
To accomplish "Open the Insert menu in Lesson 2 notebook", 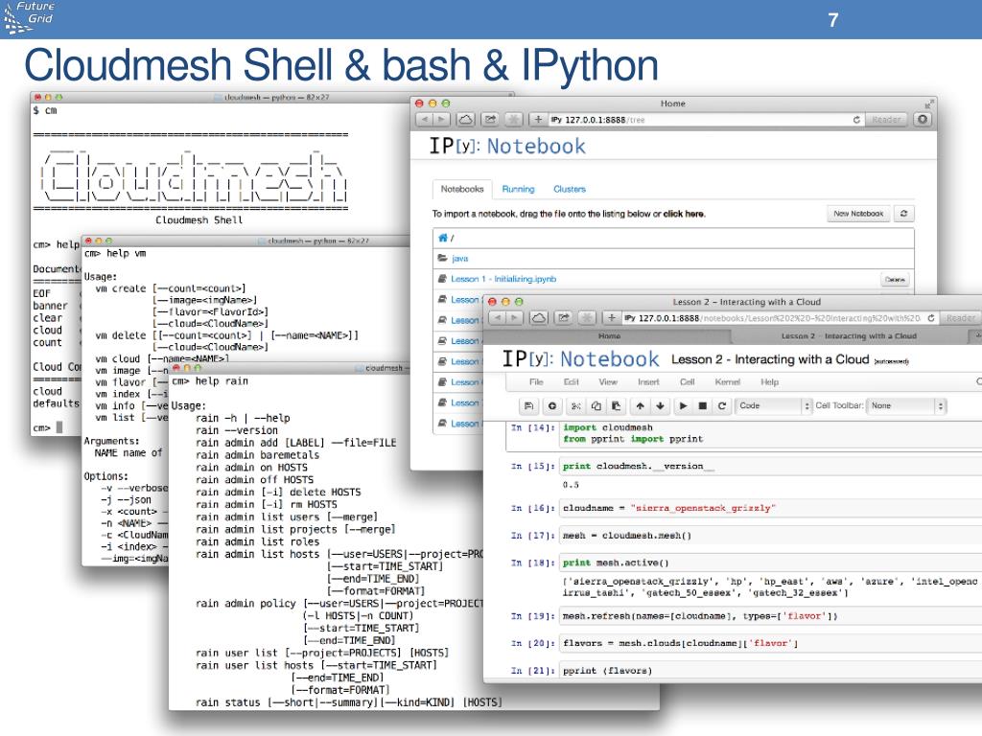I will 648,381.
